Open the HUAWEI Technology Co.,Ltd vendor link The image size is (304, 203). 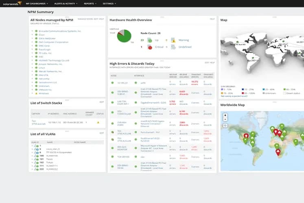54,60
